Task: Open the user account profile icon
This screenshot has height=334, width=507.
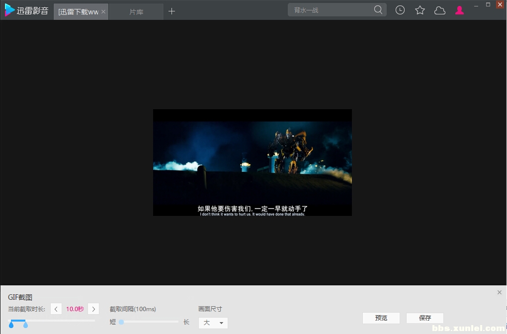Action: pyautogui.click(x=459, y=10)
